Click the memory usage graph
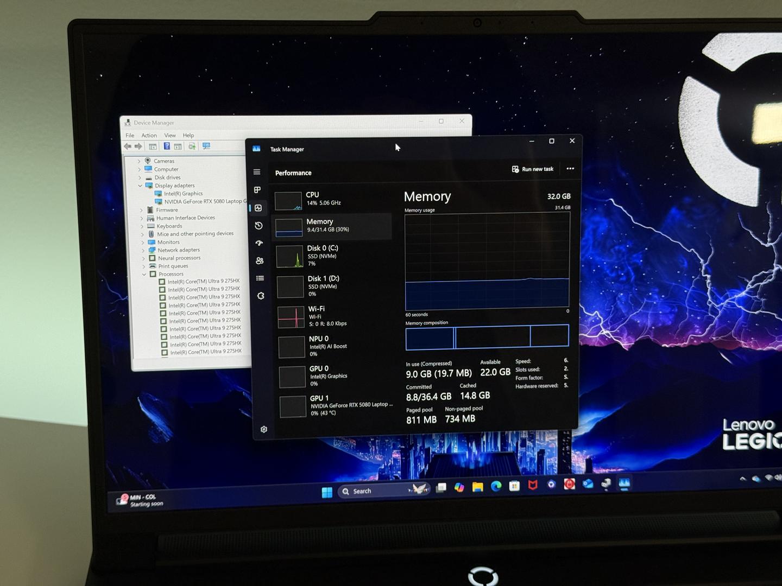This screenshot has width=782, height=586. pyautogui.click(x=487, y=261)
